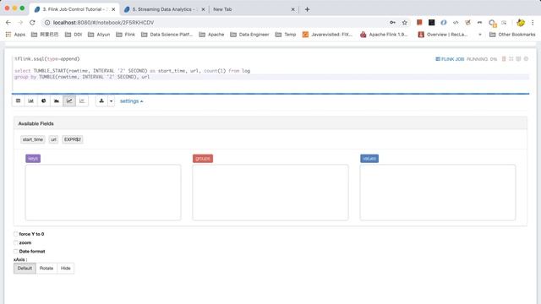Toggle the paragraph output visibility icon

tap(518, 59)
